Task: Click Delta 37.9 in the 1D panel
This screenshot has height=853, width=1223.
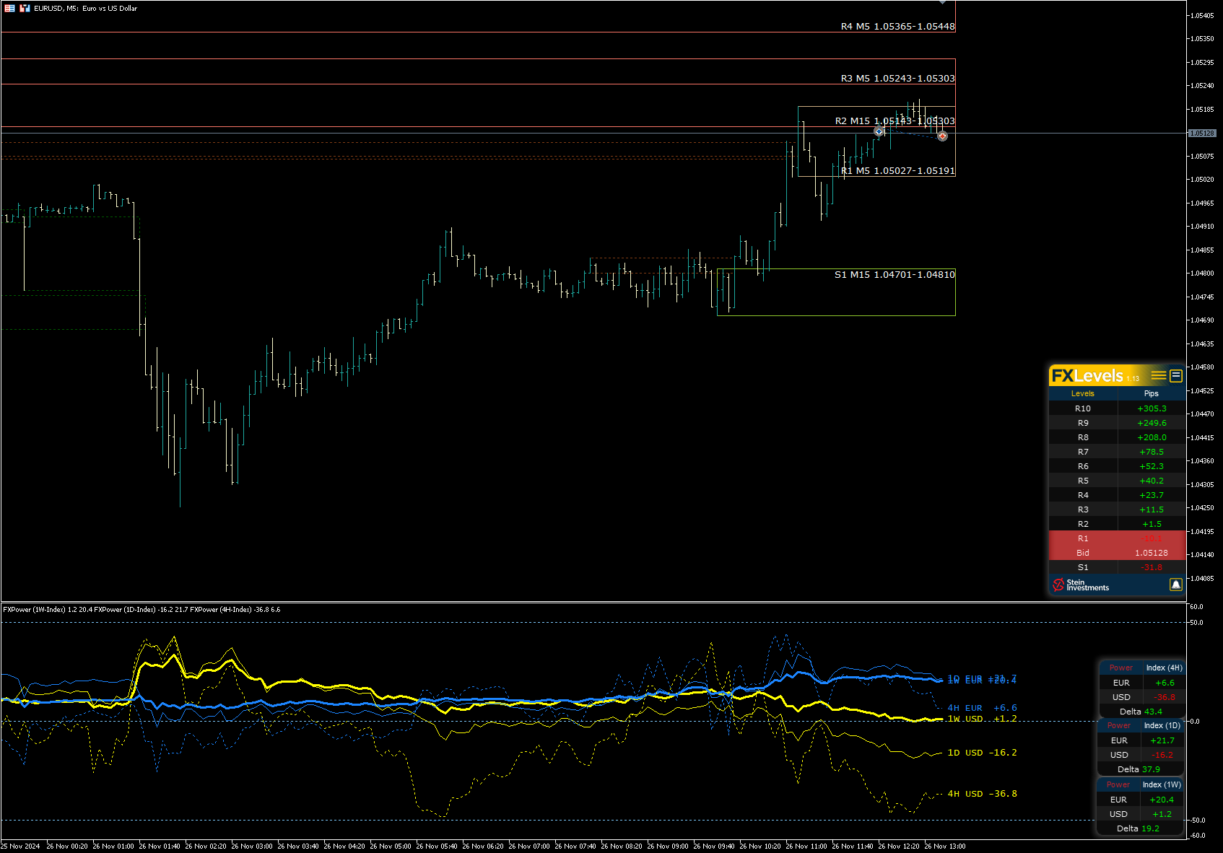Action: tap(1139, 769)
